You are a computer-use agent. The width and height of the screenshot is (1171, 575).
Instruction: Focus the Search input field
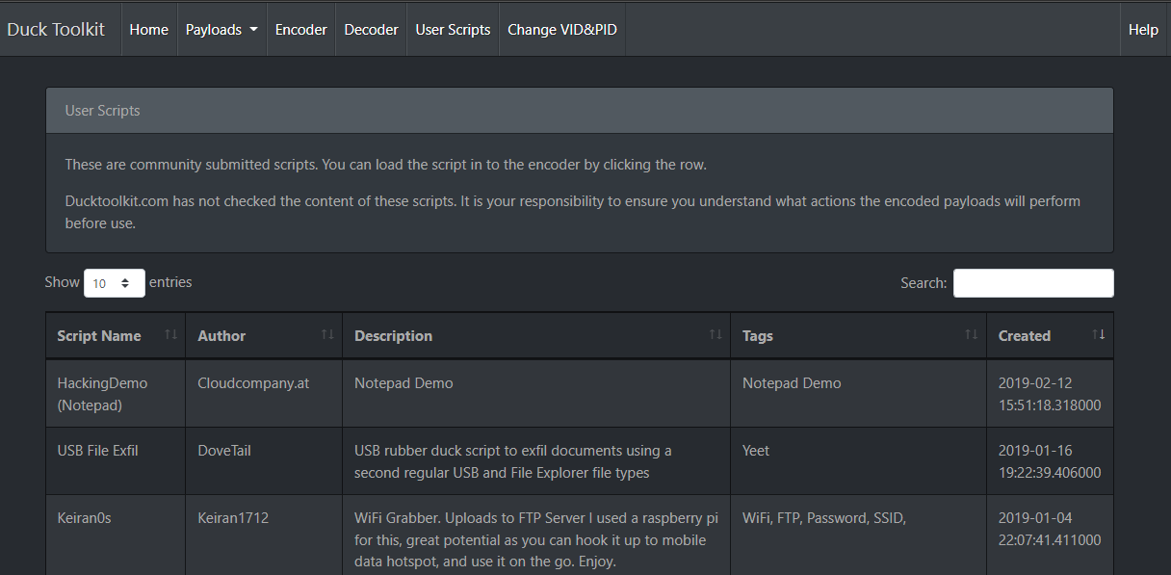click(1033, 283)
